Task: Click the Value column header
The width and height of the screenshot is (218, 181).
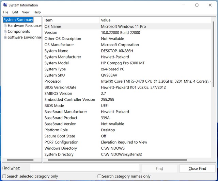Action: (x=155, y=20)
